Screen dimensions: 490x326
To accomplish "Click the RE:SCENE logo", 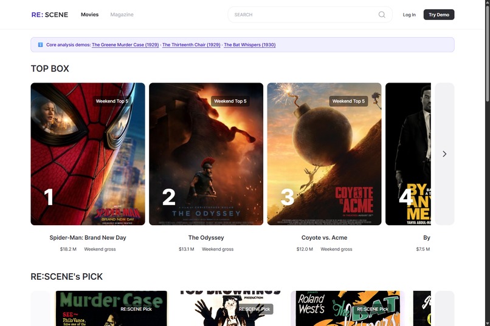I will 50,15.
